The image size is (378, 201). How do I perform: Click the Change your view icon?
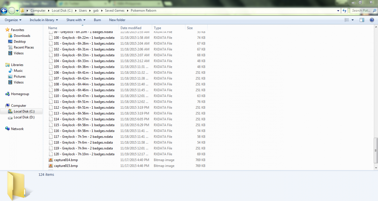pyautogui.click(x=347, y=20)
